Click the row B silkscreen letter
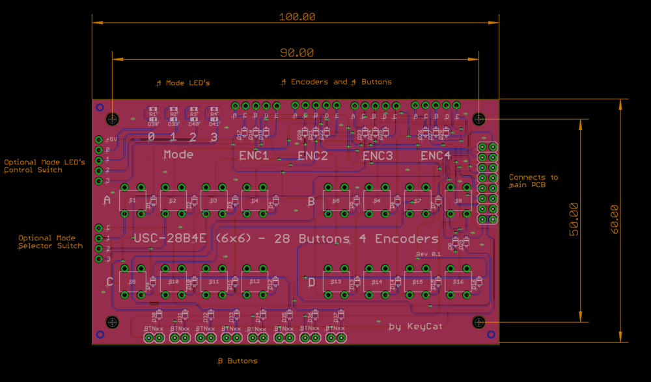Screen dimensions: 651x382 point(311,202)
